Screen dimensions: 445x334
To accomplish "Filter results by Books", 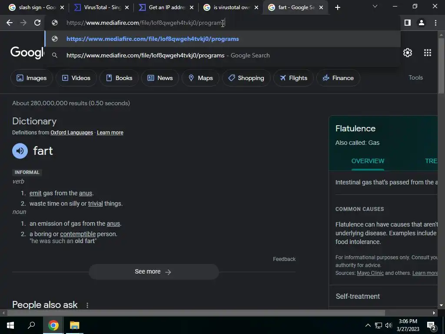I will tap(119, 78).
